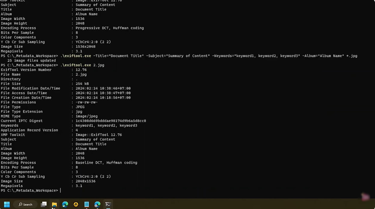Select the File Size value 254 kB
Viewport: 375px width, 209px height.
click(82, 84)
